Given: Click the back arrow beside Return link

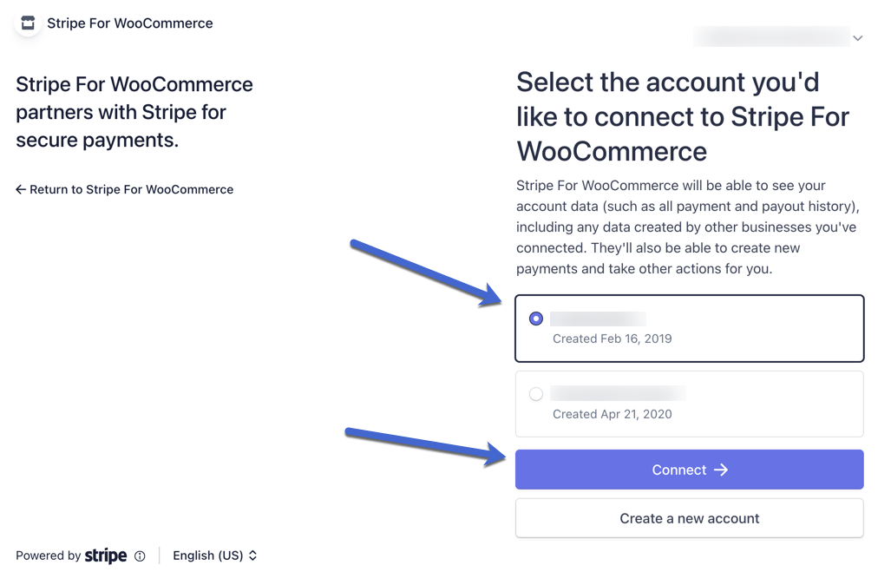Looking at the screenshot, I should tap(21, 189).
